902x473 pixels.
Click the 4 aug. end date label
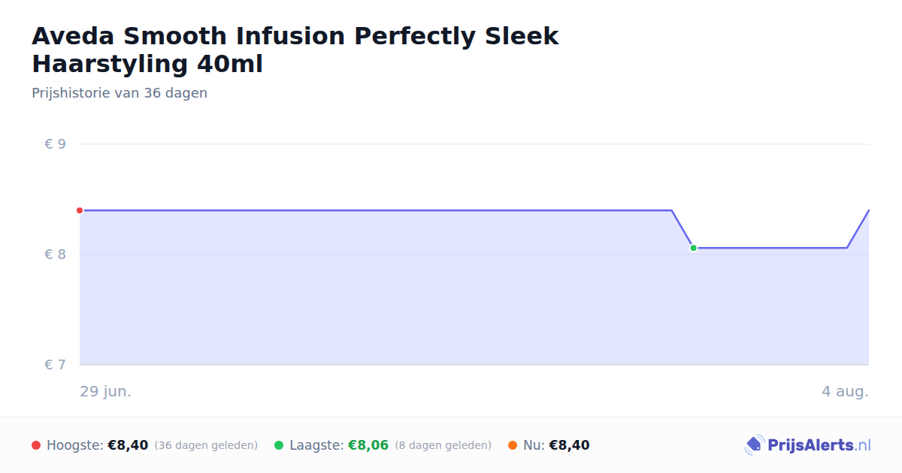(x=845, y=391)
